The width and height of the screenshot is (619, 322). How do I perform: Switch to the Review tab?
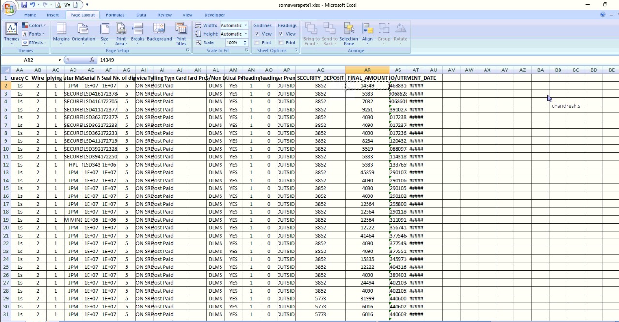[164, 15]
